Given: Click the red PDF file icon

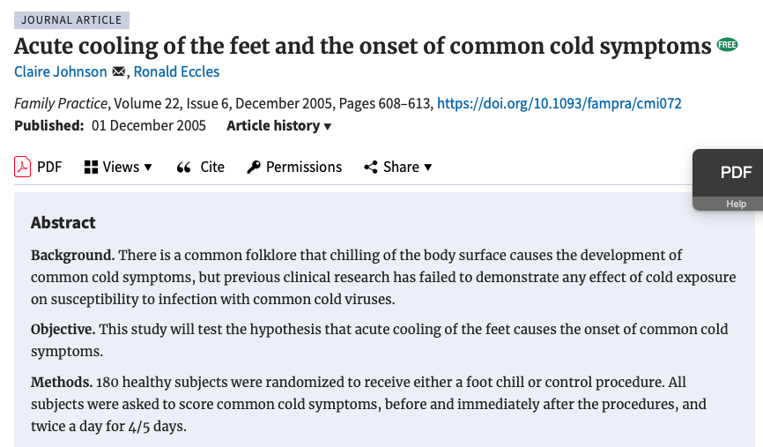Looking at the screenshot, I should coord(22,167).
